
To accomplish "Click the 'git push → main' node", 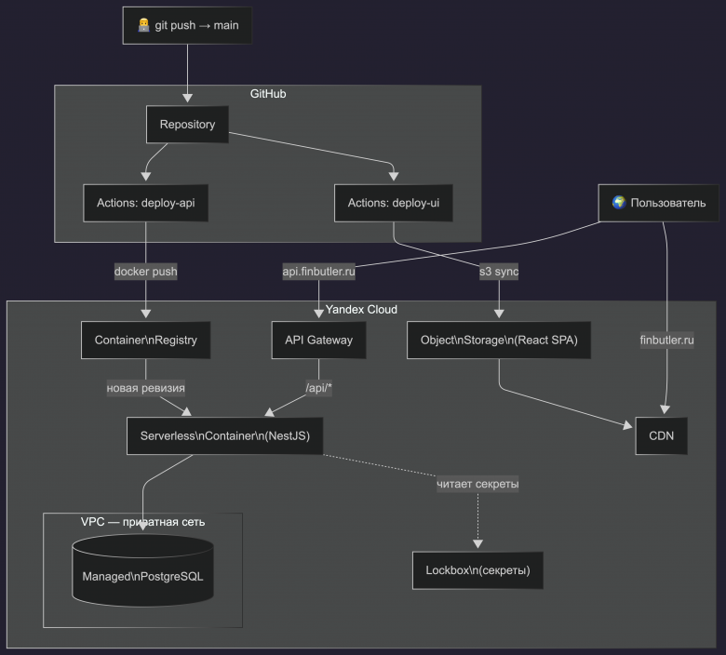I will (x=187, y=25).
